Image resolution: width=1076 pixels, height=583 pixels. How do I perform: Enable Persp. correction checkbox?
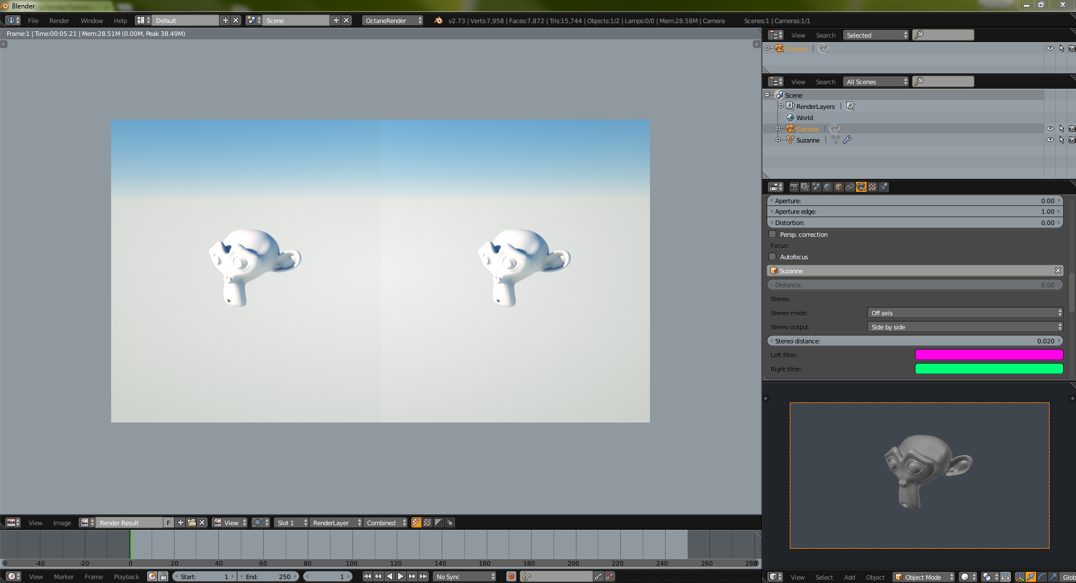[773, 235]
